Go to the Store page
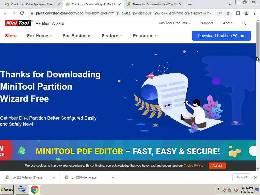The height and width of the screenshot is (195, 260). (x=11, y=36)
